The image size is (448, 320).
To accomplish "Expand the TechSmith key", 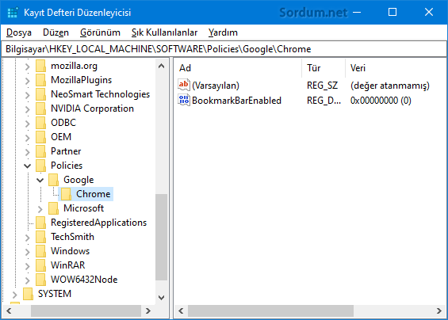I will click(x=28, y=238).
